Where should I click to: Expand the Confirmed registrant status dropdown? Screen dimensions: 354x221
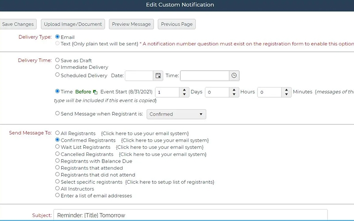[176, 114]
